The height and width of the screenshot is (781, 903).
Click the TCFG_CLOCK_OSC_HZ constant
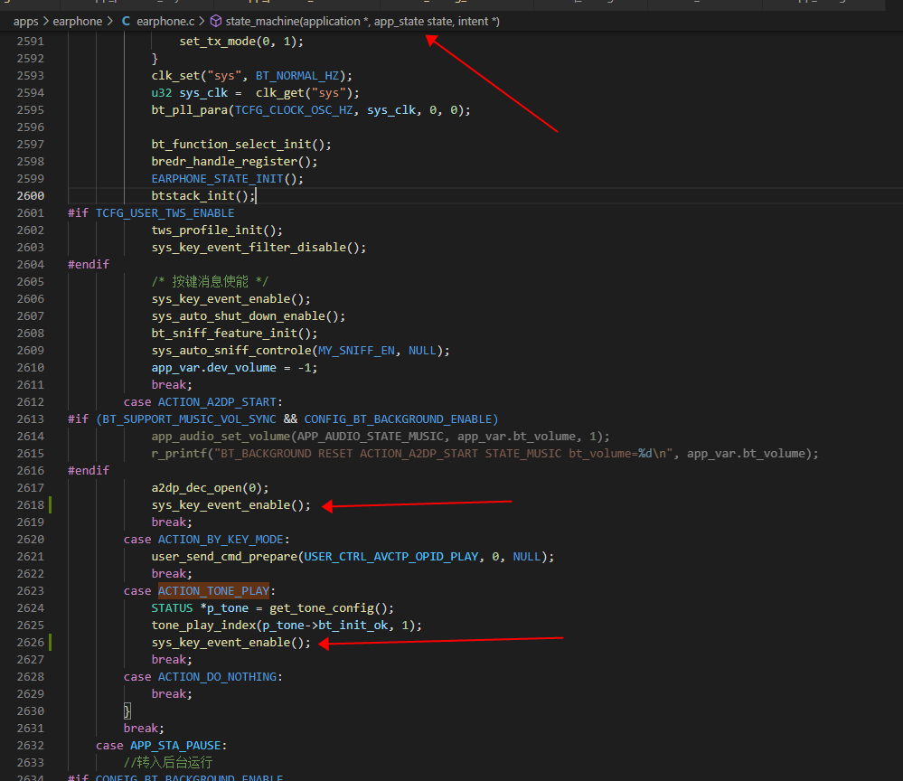(294, 110)
